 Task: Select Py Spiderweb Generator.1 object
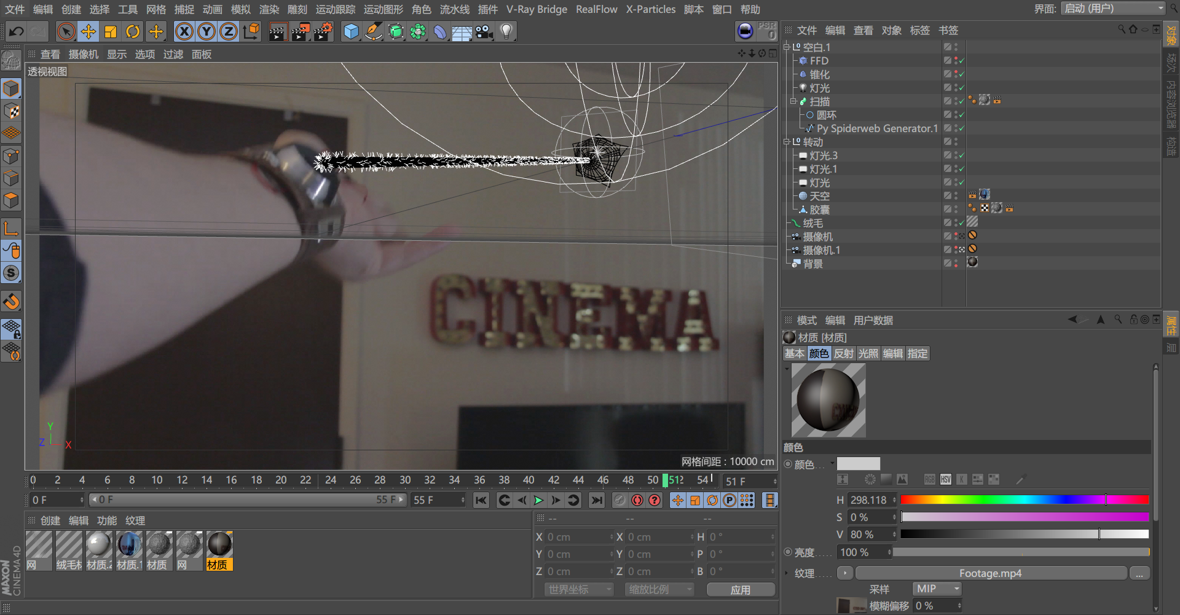click(877, 128)
